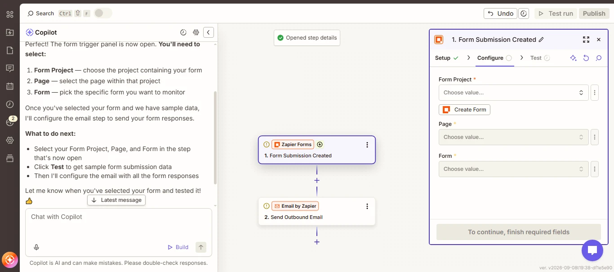Jump to Latest message
This screenshot has height=272, width=614.
(x=116, y=200)
